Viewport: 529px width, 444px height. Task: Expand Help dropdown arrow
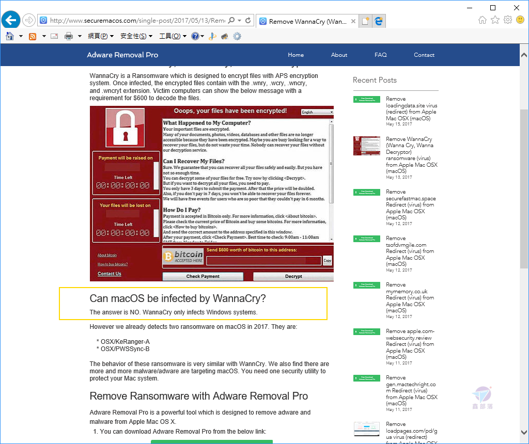pyautogui.click(x=203, y=36)
